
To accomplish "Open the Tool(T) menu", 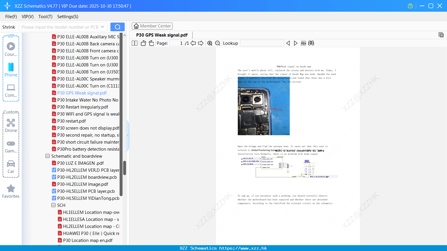I will tap(45, 17).
